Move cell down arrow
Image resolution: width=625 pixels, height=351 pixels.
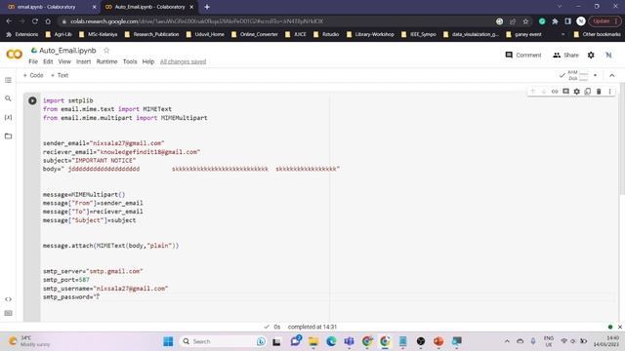(543, 92)
